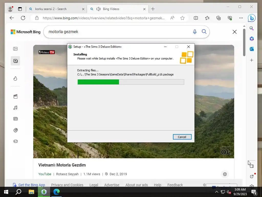The image size is (262, 197).
Task: Refresh the current page
Action: 23,18
